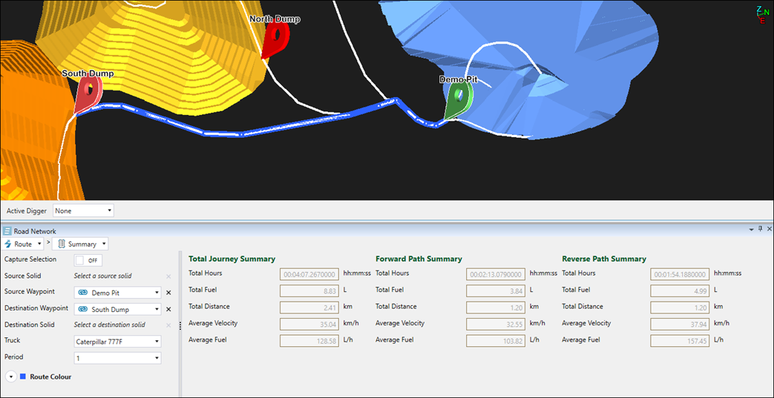
Task: Click Select a source solid field
Action: (x=102, y=276)
